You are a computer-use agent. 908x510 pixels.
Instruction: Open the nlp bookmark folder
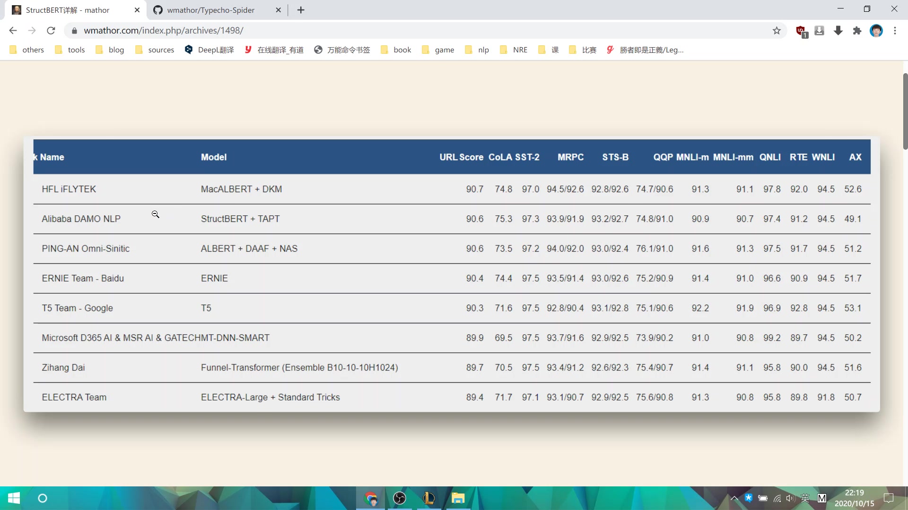477,50
